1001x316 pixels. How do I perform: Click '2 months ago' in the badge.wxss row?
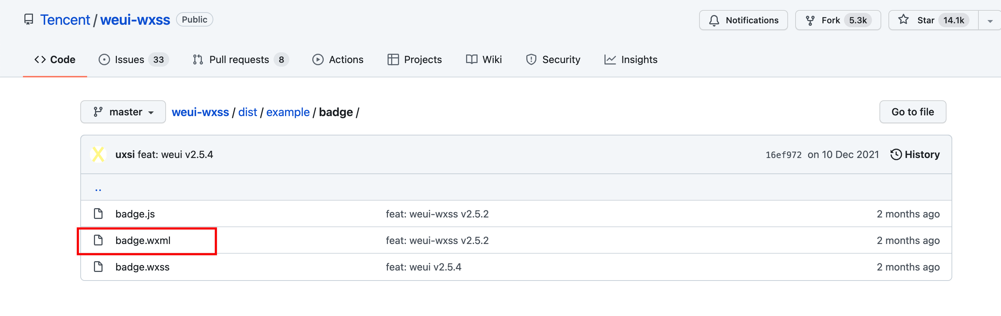(908, 267)
